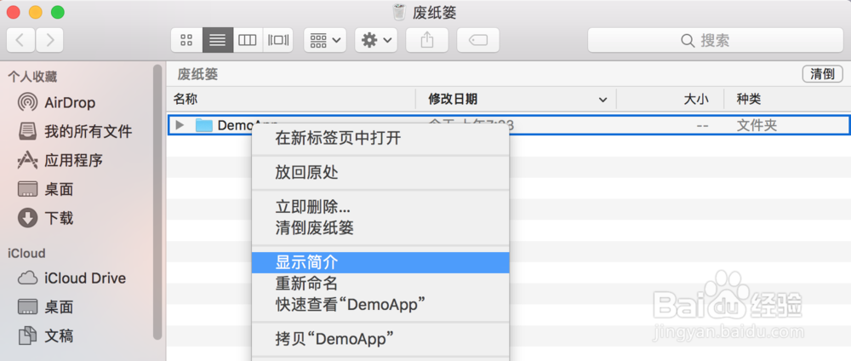
Task: Go back with the left arrow button
Action: click(x=20, y=40)
